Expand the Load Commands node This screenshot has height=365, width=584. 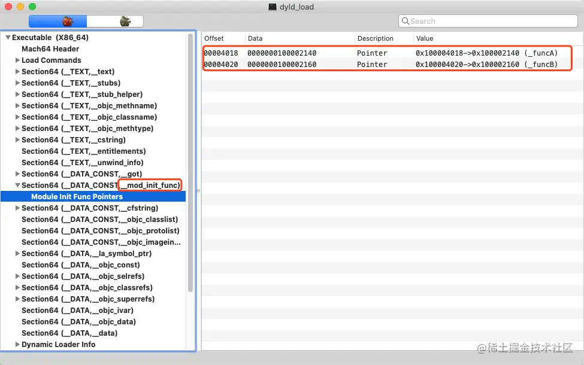point(17,60)
